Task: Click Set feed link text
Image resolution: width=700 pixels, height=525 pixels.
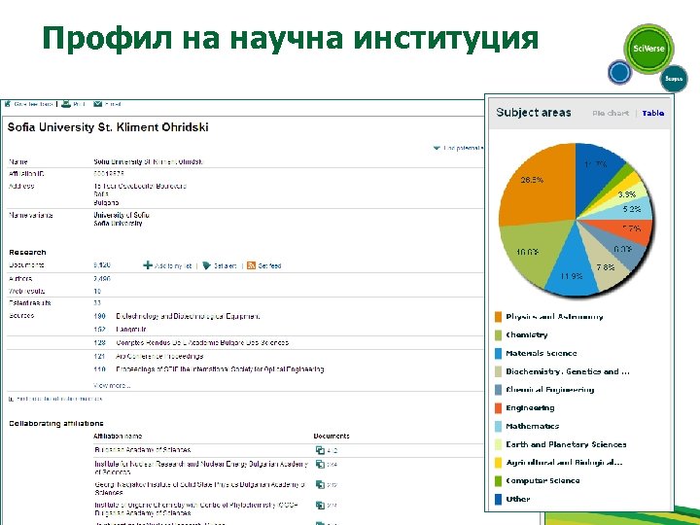Action: coord(269,265)
